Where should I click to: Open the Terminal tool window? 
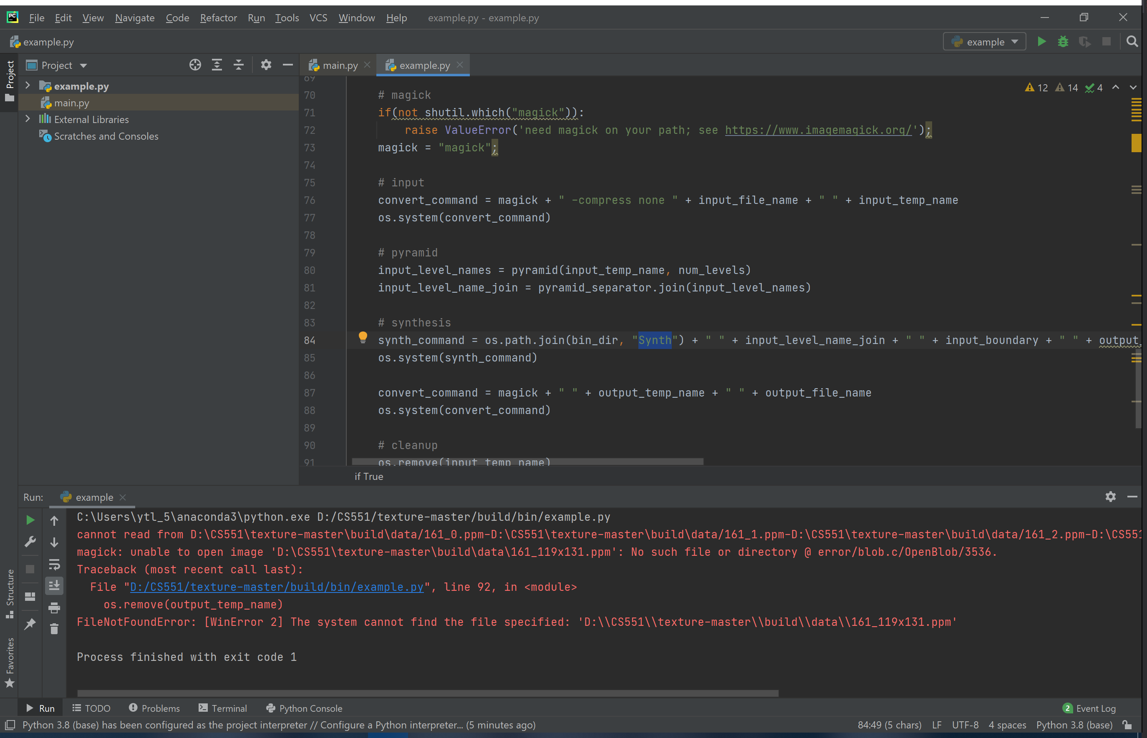[x=222, y=708]
